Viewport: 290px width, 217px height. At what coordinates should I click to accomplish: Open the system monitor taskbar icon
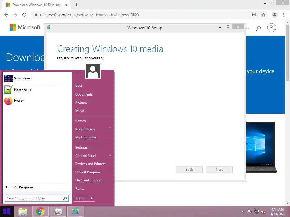click(x=58, y=211)
